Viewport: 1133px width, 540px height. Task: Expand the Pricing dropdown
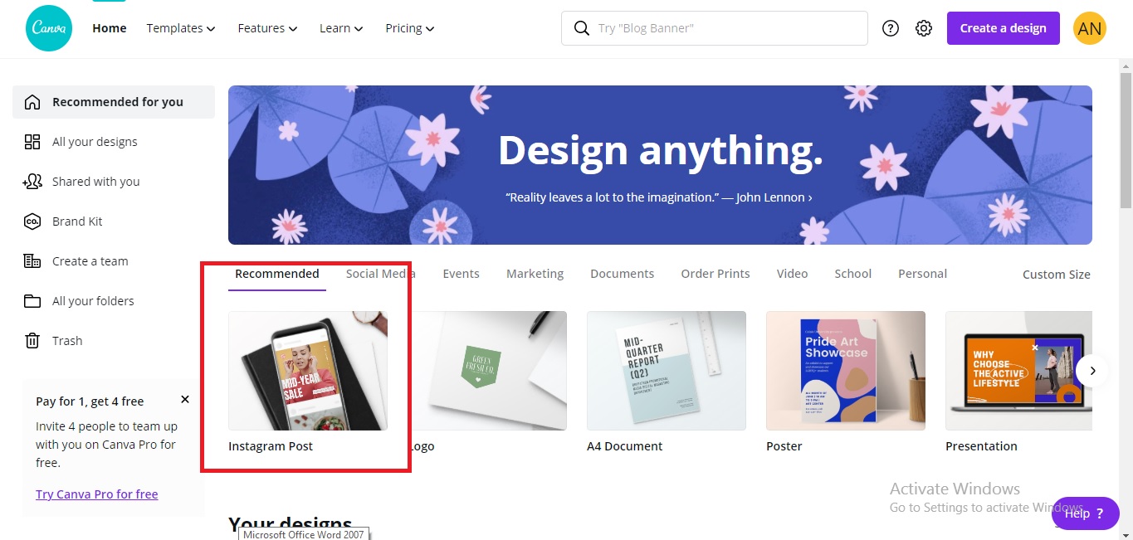coord(408,27)
